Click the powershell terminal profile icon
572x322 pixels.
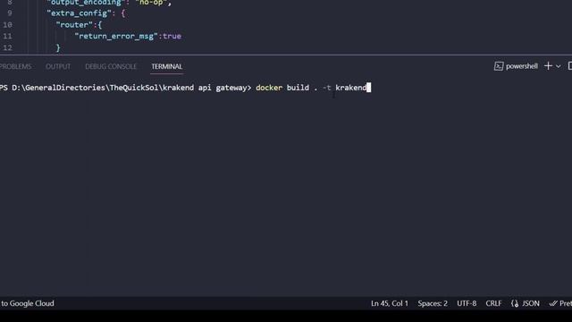click(x=499, y=66)
